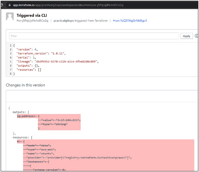Image resolution: width=199 pixels, height=172 pixels.
Task: Click the removed "name": "ubuntu" line
Action: [39, 154]
